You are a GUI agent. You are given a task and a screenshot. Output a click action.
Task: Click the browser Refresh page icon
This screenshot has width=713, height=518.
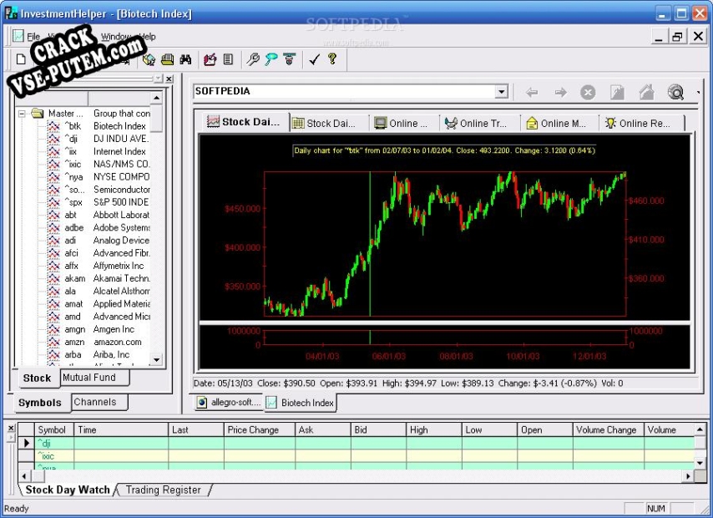pos(617,93)
